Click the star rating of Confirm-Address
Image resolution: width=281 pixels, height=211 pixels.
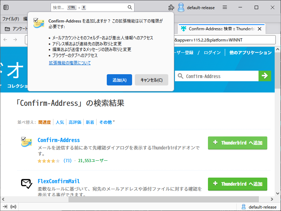click(48, 161)
